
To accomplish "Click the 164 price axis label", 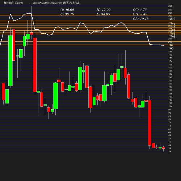I will point(170,68).
